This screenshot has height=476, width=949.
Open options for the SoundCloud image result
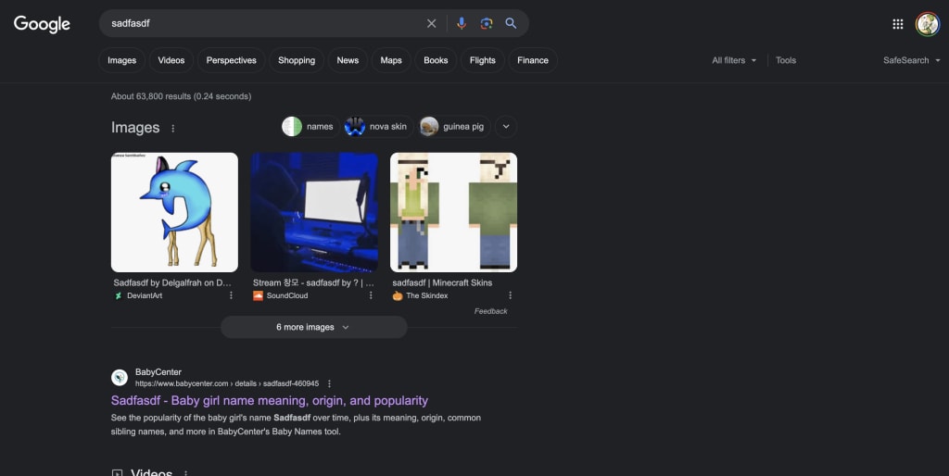point(371,295)
